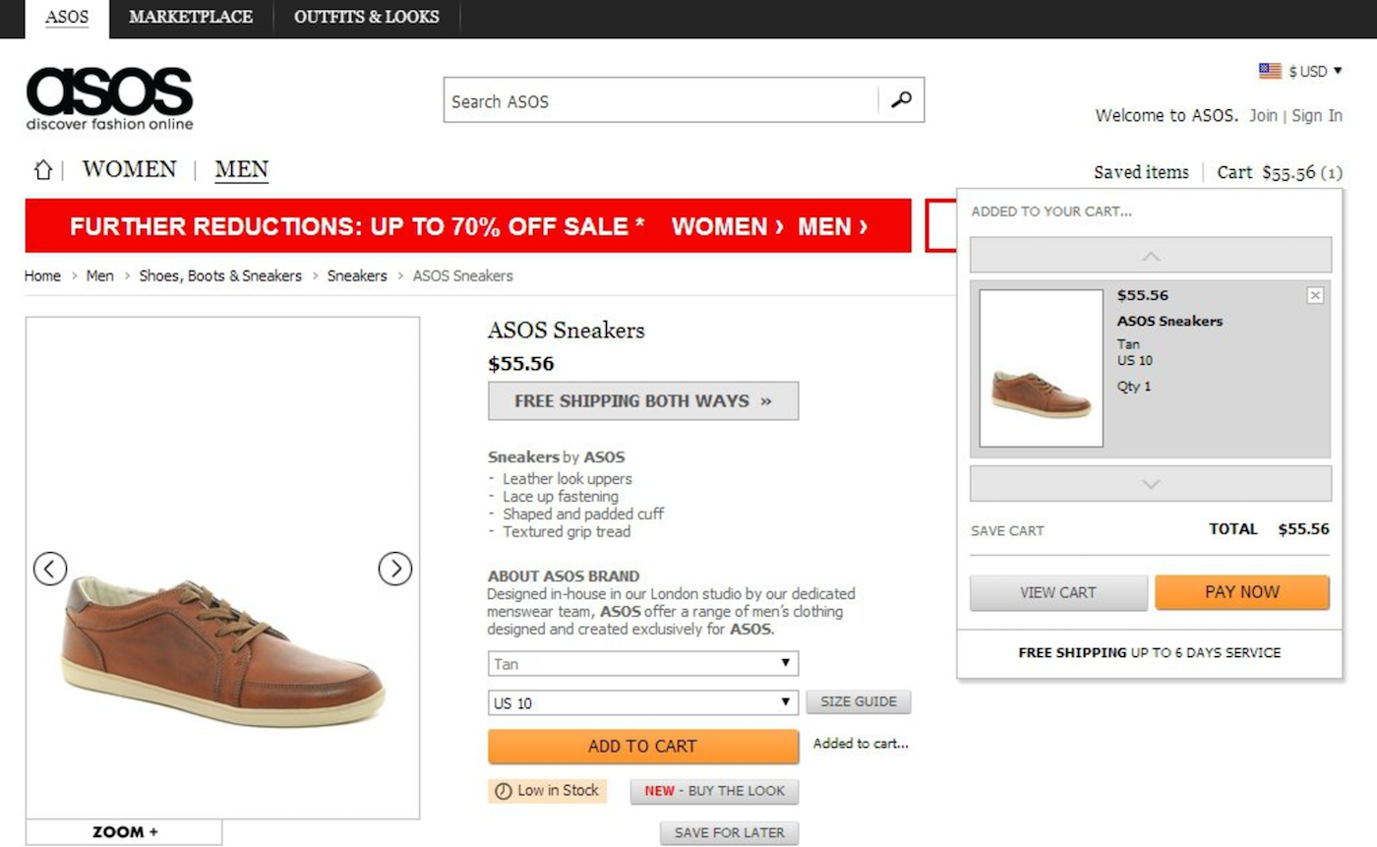Click the home icon in navigation
Screen dimensions: 1377x847
pos(42,170)
